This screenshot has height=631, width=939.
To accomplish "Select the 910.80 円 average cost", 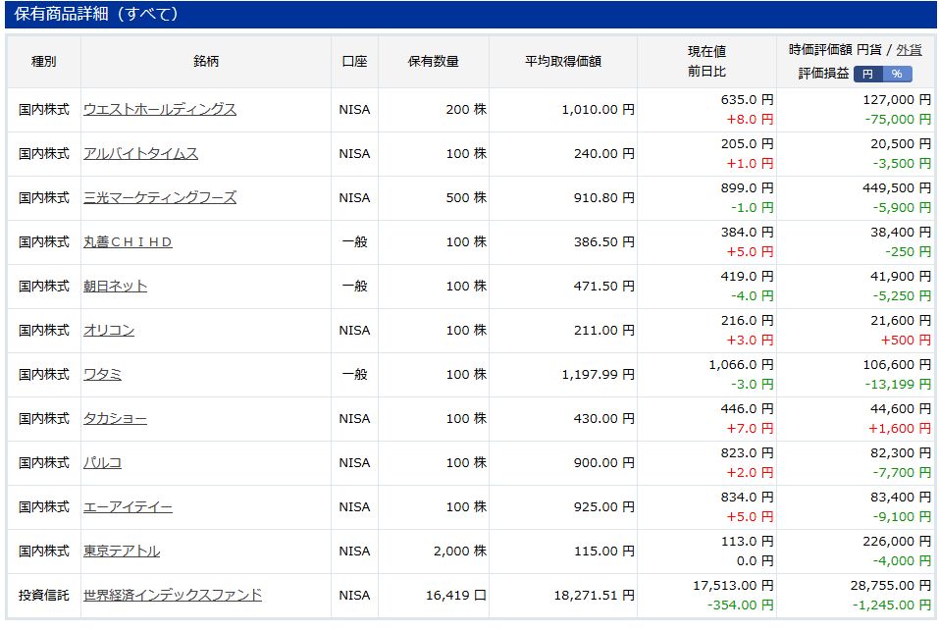I will pyautogui.click(x=604, y=197).
